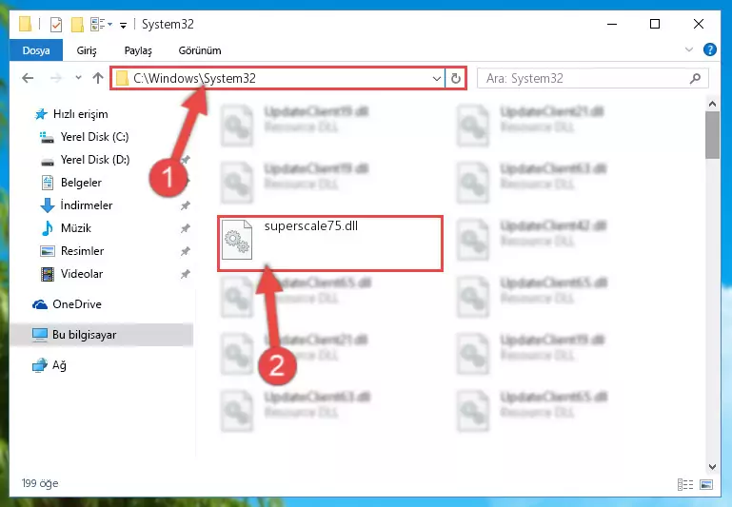Go forward with the right arrow
Viewport: 732px width, 507px height.
point(55,78)
